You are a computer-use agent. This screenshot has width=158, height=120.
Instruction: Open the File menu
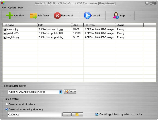(x=4, y=8)
